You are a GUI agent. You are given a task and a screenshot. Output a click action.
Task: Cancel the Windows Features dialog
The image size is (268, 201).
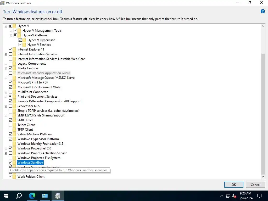255,185
